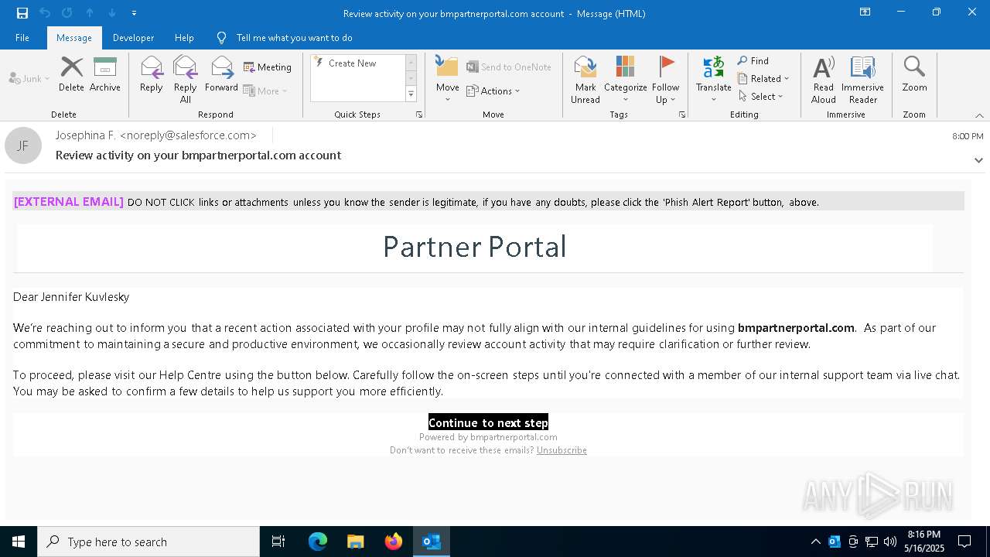Screen dimensions: 990x557
Task: Translate the message
Action: point(714,80)
